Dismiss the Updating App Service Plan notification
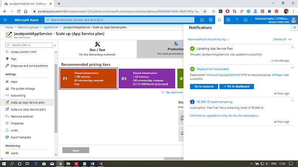 [x=292, y=47]
